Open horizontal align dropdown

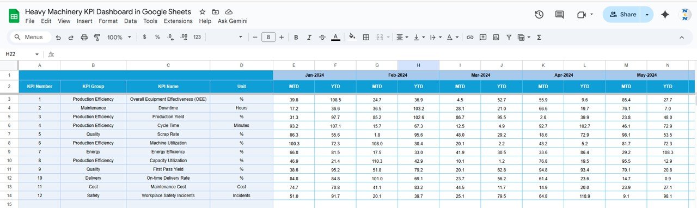pos(402,37)
